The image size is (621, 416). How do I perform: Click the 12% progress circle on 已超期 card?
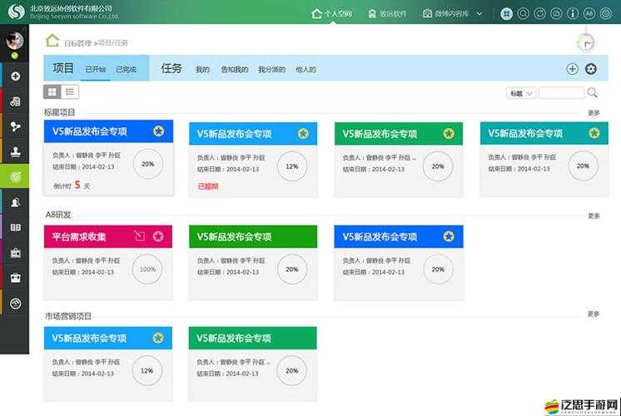point(292,166)
